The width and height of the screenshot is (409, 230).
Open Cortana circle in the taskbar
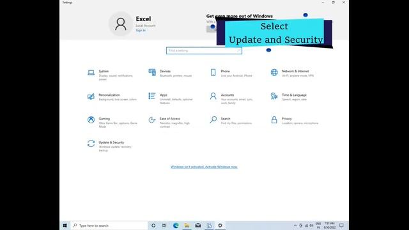tap(153, 226)
